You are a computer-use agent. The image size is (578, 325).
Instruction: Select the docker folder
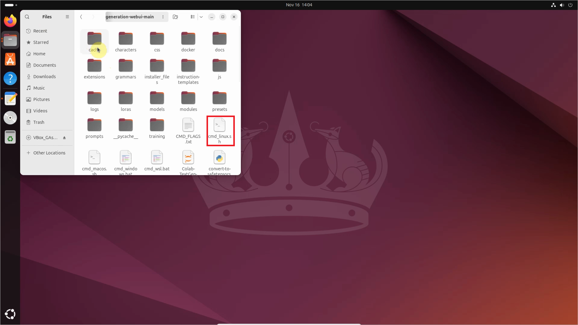tap(188, 42)
